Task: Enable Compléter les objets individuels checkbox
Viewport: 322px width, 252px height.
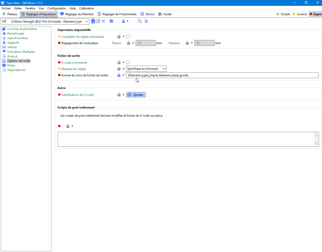Action: tap(128, 37)
